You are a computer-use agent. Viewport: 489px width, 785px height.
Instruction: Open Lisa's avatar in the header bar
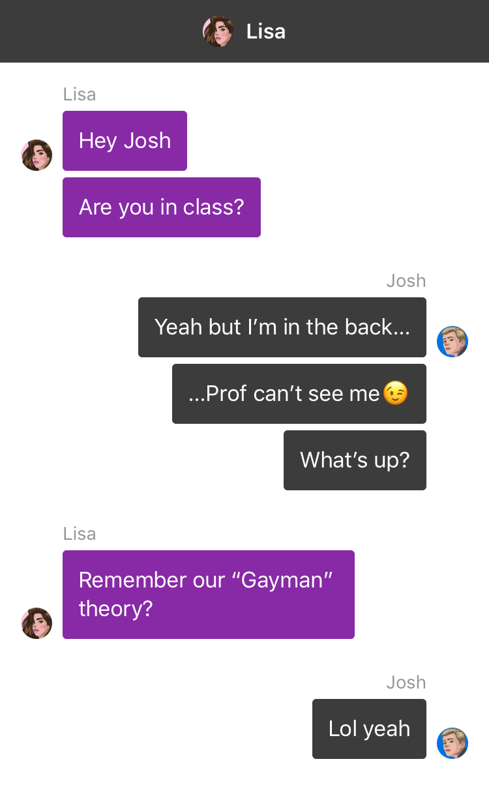point(218,31)
